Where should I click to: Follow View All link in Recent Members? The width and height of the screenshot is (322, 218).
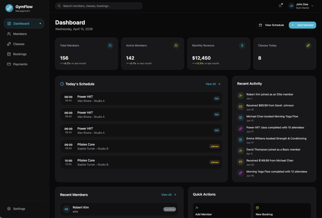[x=169, y=195]
